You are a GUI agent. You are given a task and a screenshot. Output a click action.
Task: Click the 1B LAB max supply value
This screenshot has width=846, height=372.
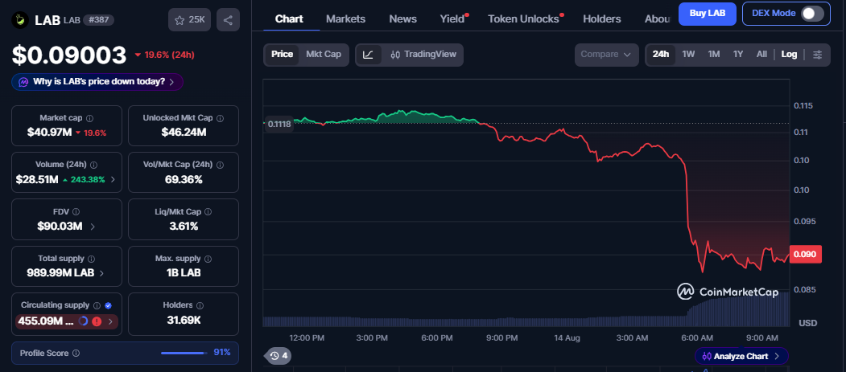[183, 273]
